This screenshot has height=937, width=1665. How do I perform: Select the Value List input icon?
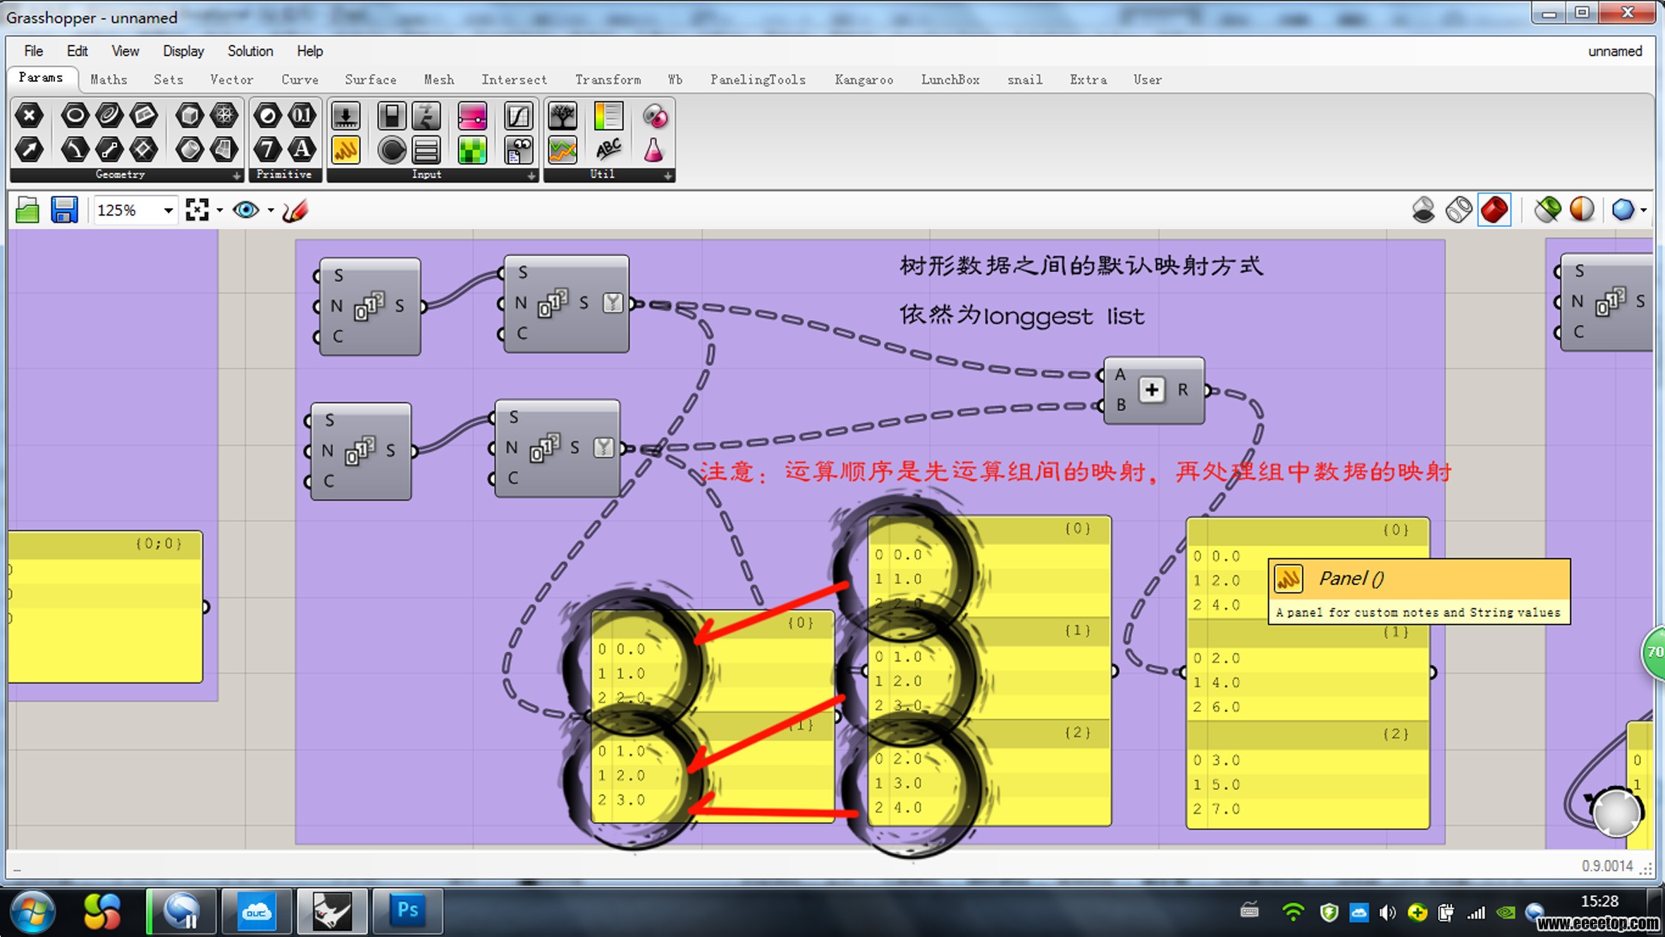click(426, 149)
